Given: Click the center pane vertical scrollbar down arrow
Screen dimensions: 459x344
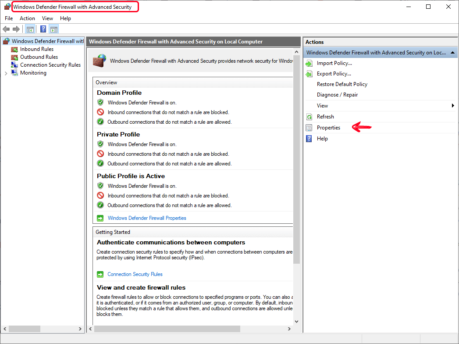Looking at the screenshot, I should click(x=296, y=321).
